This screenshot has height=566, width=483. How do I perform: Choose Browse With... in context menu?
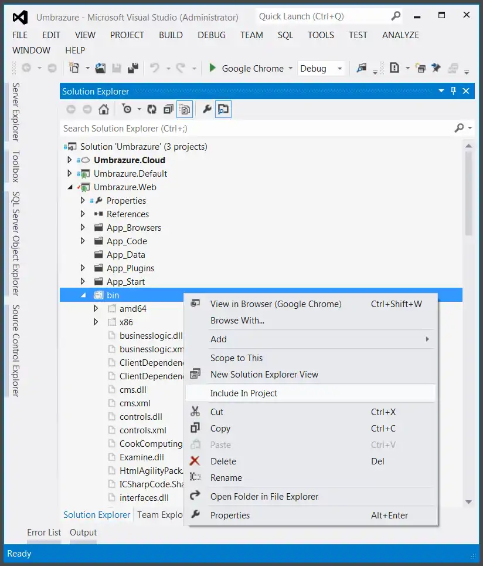click(310, 320)
